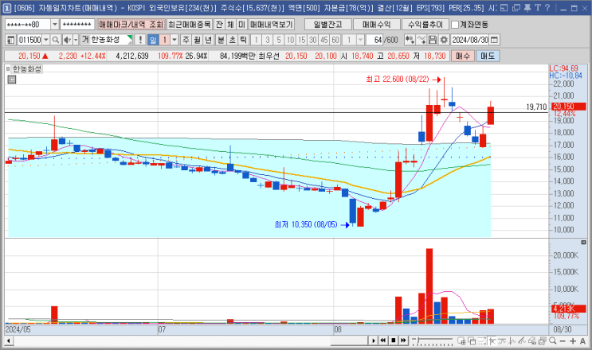592x350 pixels.
Task: Click the window layout icon in the title bar
Action: point(504,7)
